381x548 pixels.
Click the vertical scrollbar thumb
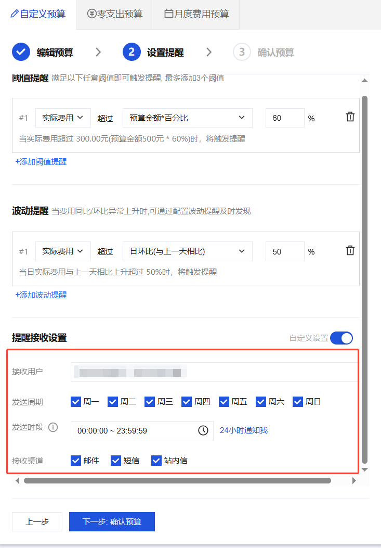tap(364, 279)
